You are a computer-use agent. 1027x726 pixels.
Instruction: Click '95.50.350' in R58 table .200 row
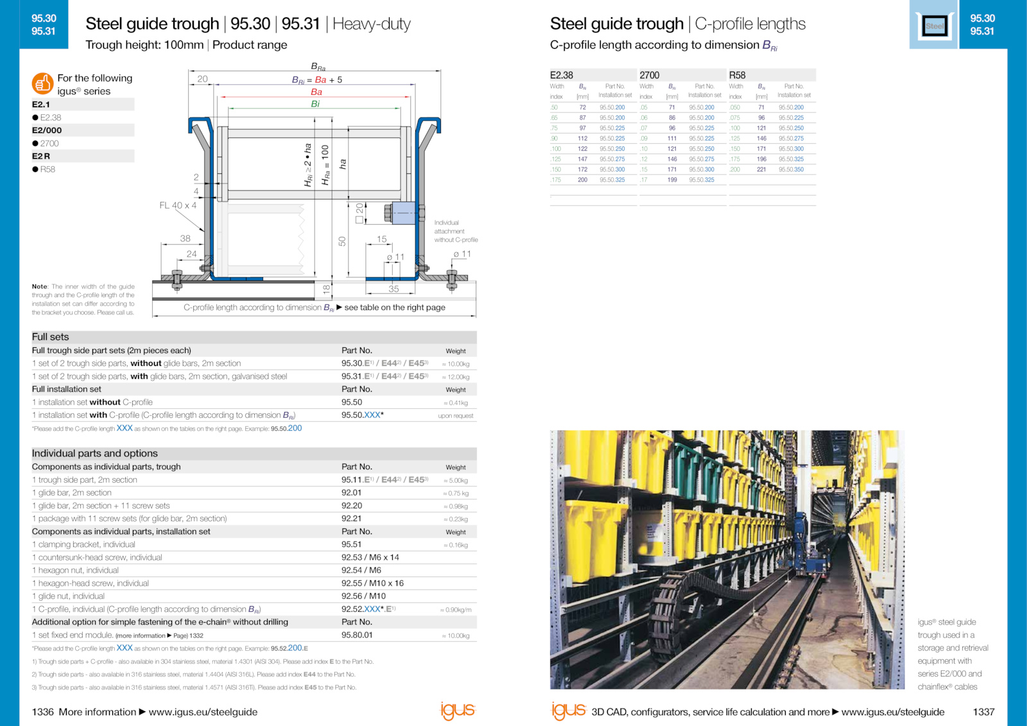pos(791,170)
